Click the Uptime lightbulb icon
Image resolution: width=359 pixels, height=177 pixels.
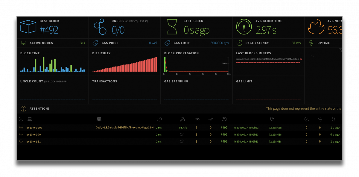point(311,43)
